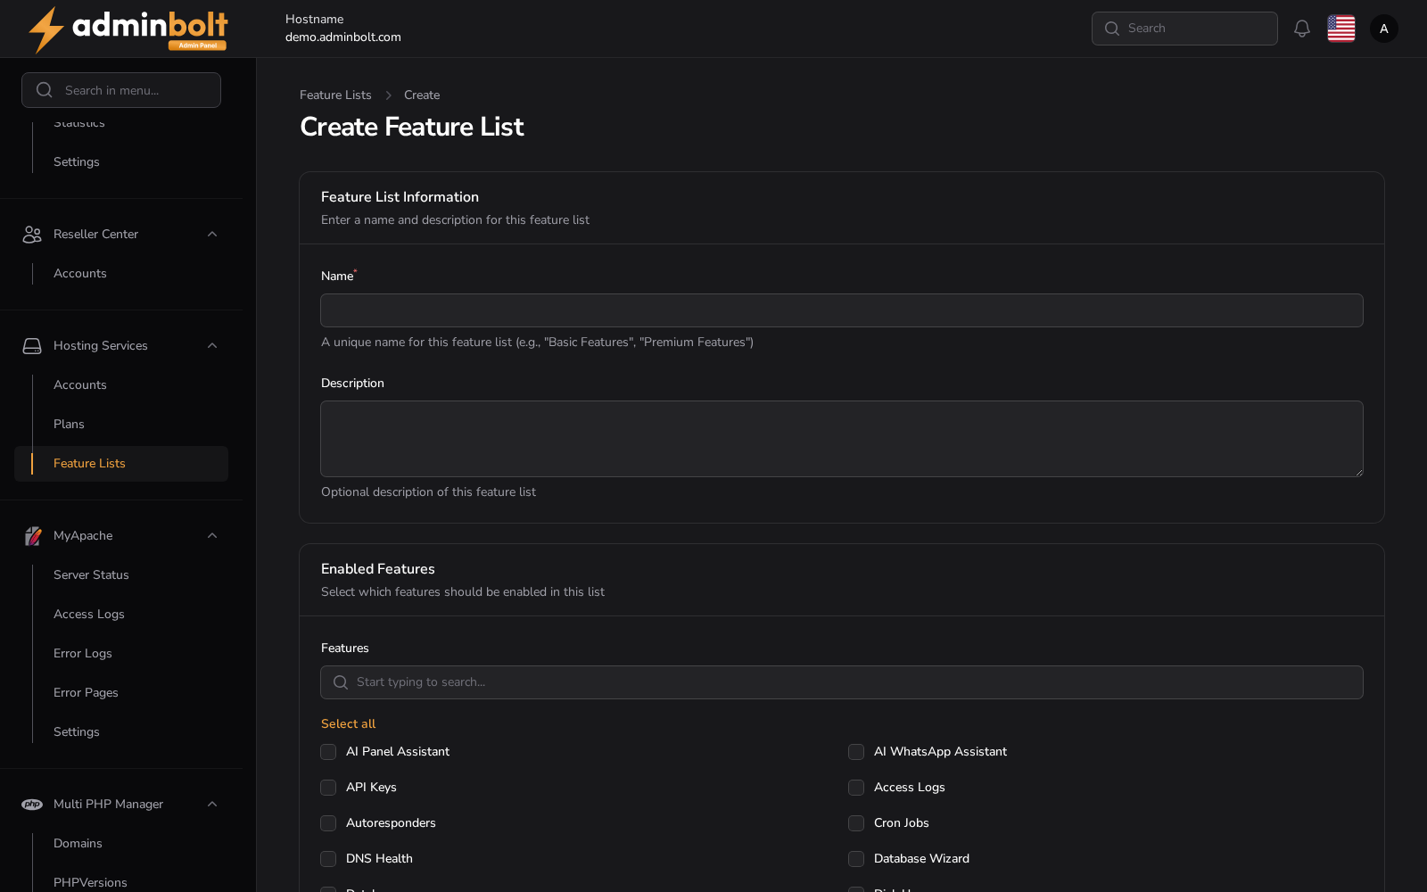Focus the Features search field
This screenshot has height=892, width=1427.
point(842,682)
